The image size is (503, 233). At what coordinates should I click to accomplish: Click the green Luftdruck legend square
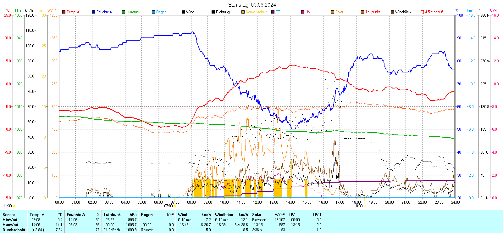click(x=124, y=12)
